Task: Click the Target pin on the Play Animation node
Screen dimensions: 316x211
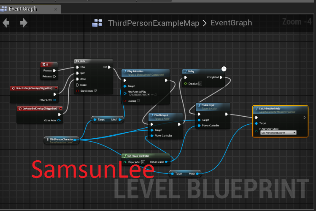Action: pyautogui.click(x=125, y=86)
